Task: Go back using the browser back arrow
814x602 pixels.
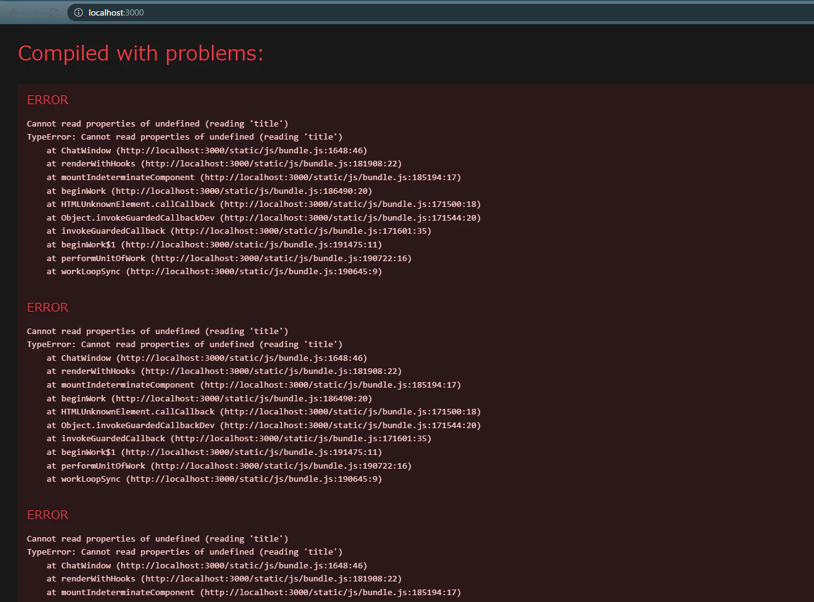Action: coord(14,12)
